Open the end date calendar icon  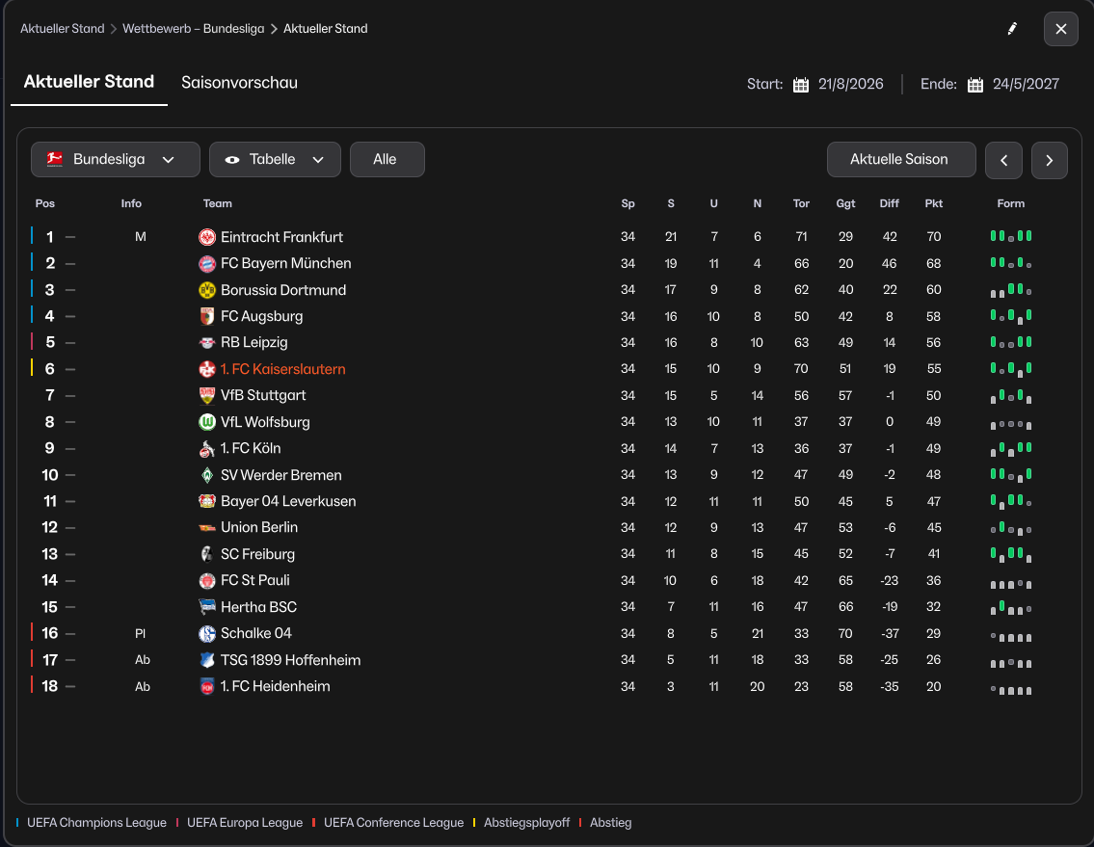click(975, 85)
